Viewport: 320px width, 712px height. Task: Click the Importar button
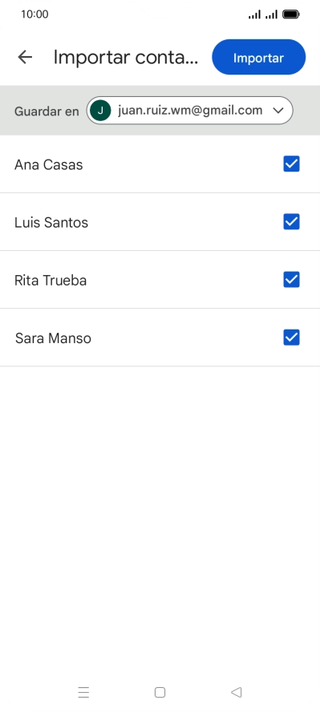pos(259,57)
